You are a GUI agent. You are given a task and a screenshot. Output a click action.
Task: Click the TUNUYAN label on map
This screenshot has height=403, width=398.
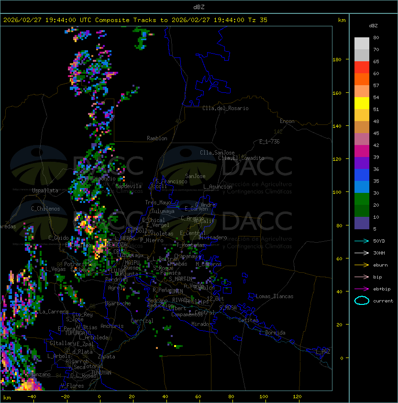[x=101, y=373]
